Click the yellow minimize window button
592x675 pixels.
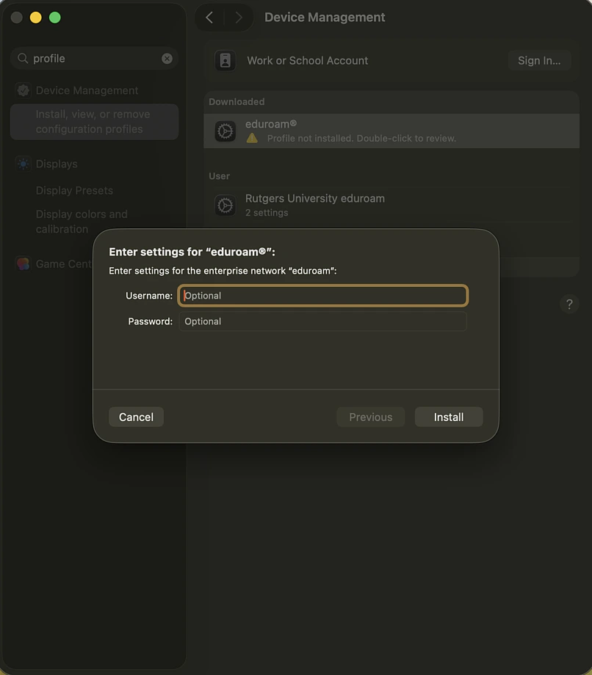(x=36, y=18)
